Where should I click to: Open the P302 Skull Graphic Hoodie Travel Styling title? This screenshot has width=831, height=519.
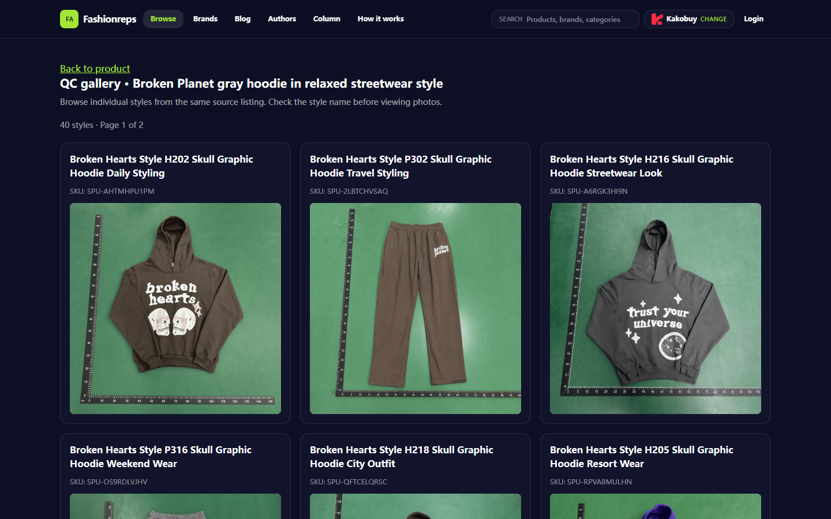[x=401, y=166]
